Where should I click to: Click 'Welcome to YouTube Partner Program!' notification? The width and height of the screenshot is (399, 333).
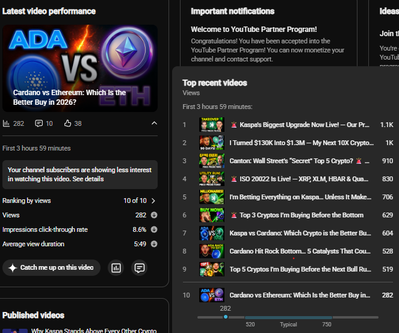[x=254, y=30]
